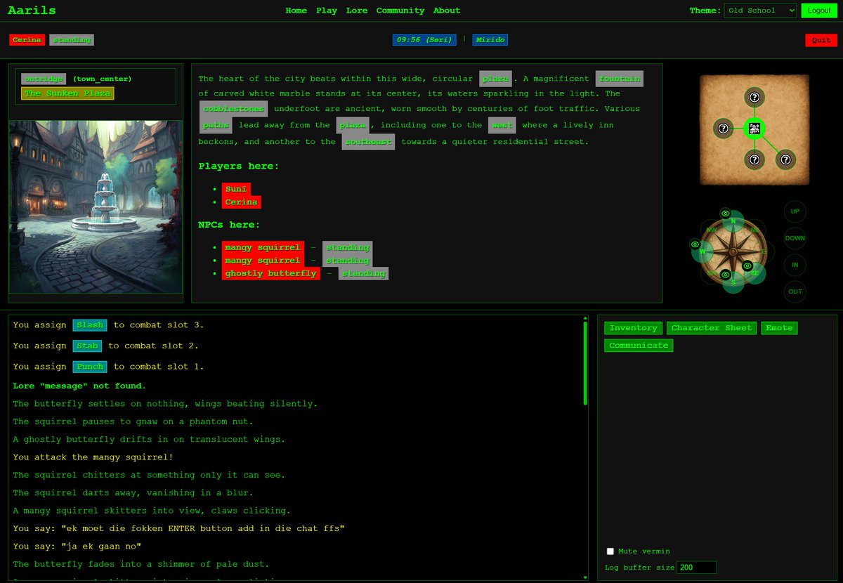Image resolution: width=843 pixels, height=583 pixels.
Task: Look south with the eye icon beside S
Action: 726,275
